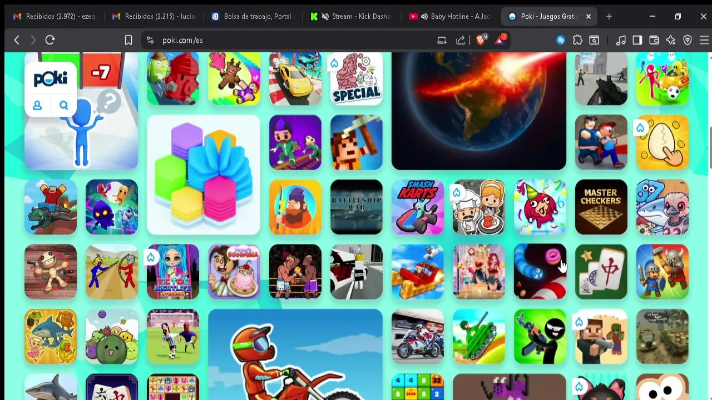Open the Master Checkers game
The width and height of the screenshot is (712, 400).
[601, 207]
